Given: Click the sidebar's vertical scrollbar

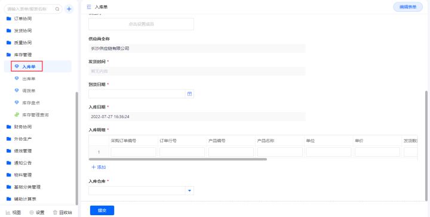Looking at the screenshot, I should coord(77,148).
